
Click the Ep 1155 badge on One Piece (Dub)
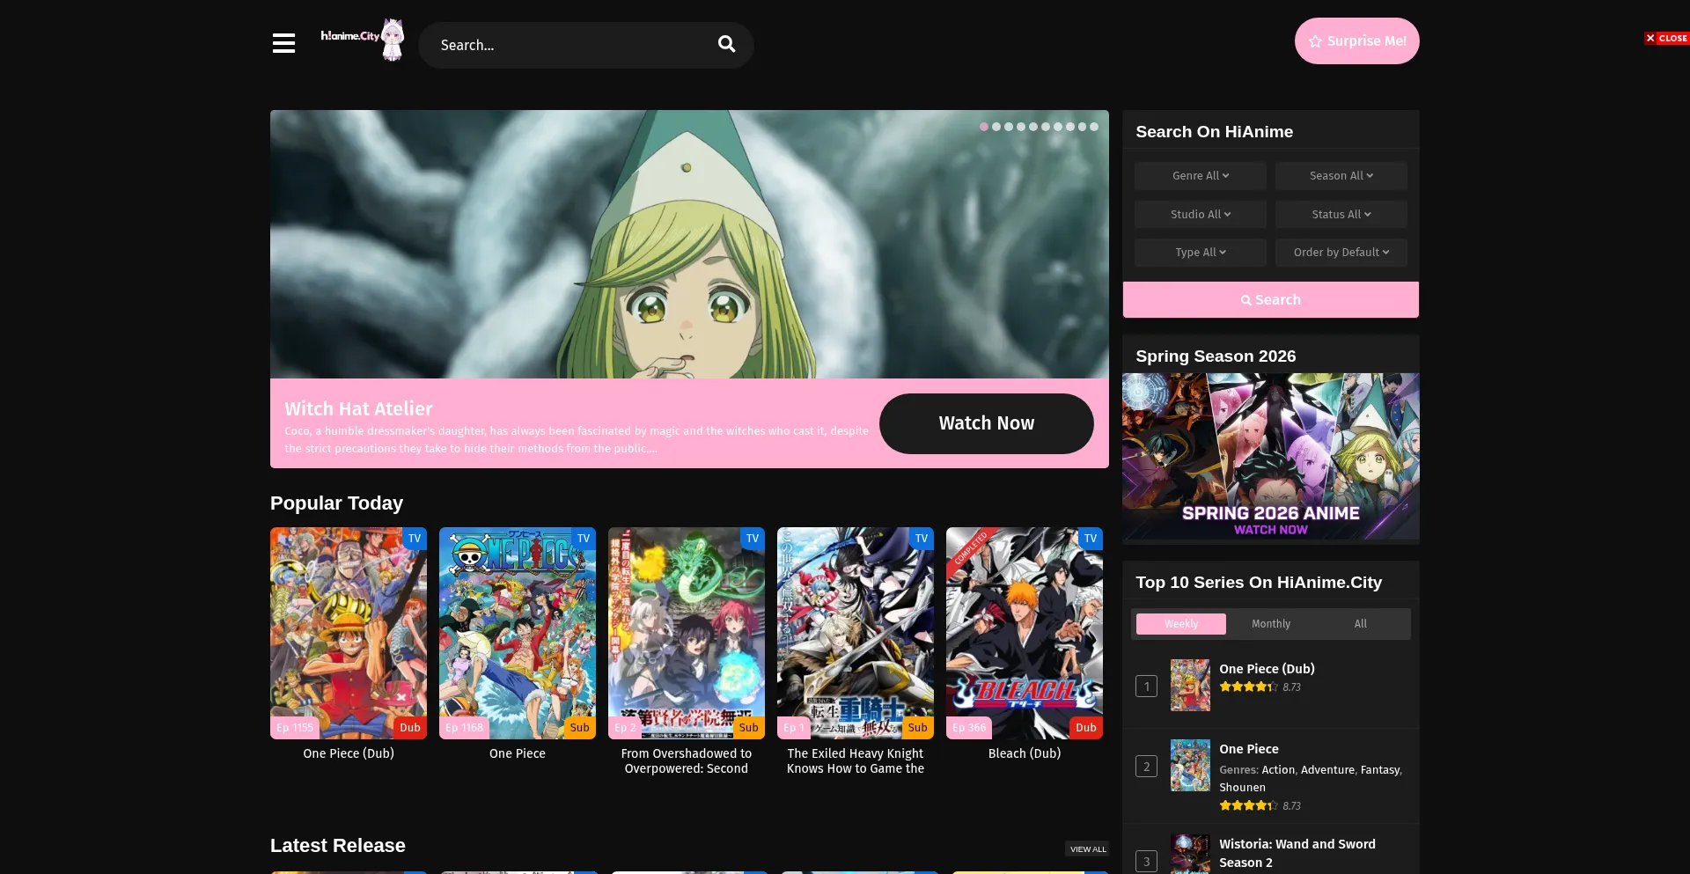click(x=295, y=728)
